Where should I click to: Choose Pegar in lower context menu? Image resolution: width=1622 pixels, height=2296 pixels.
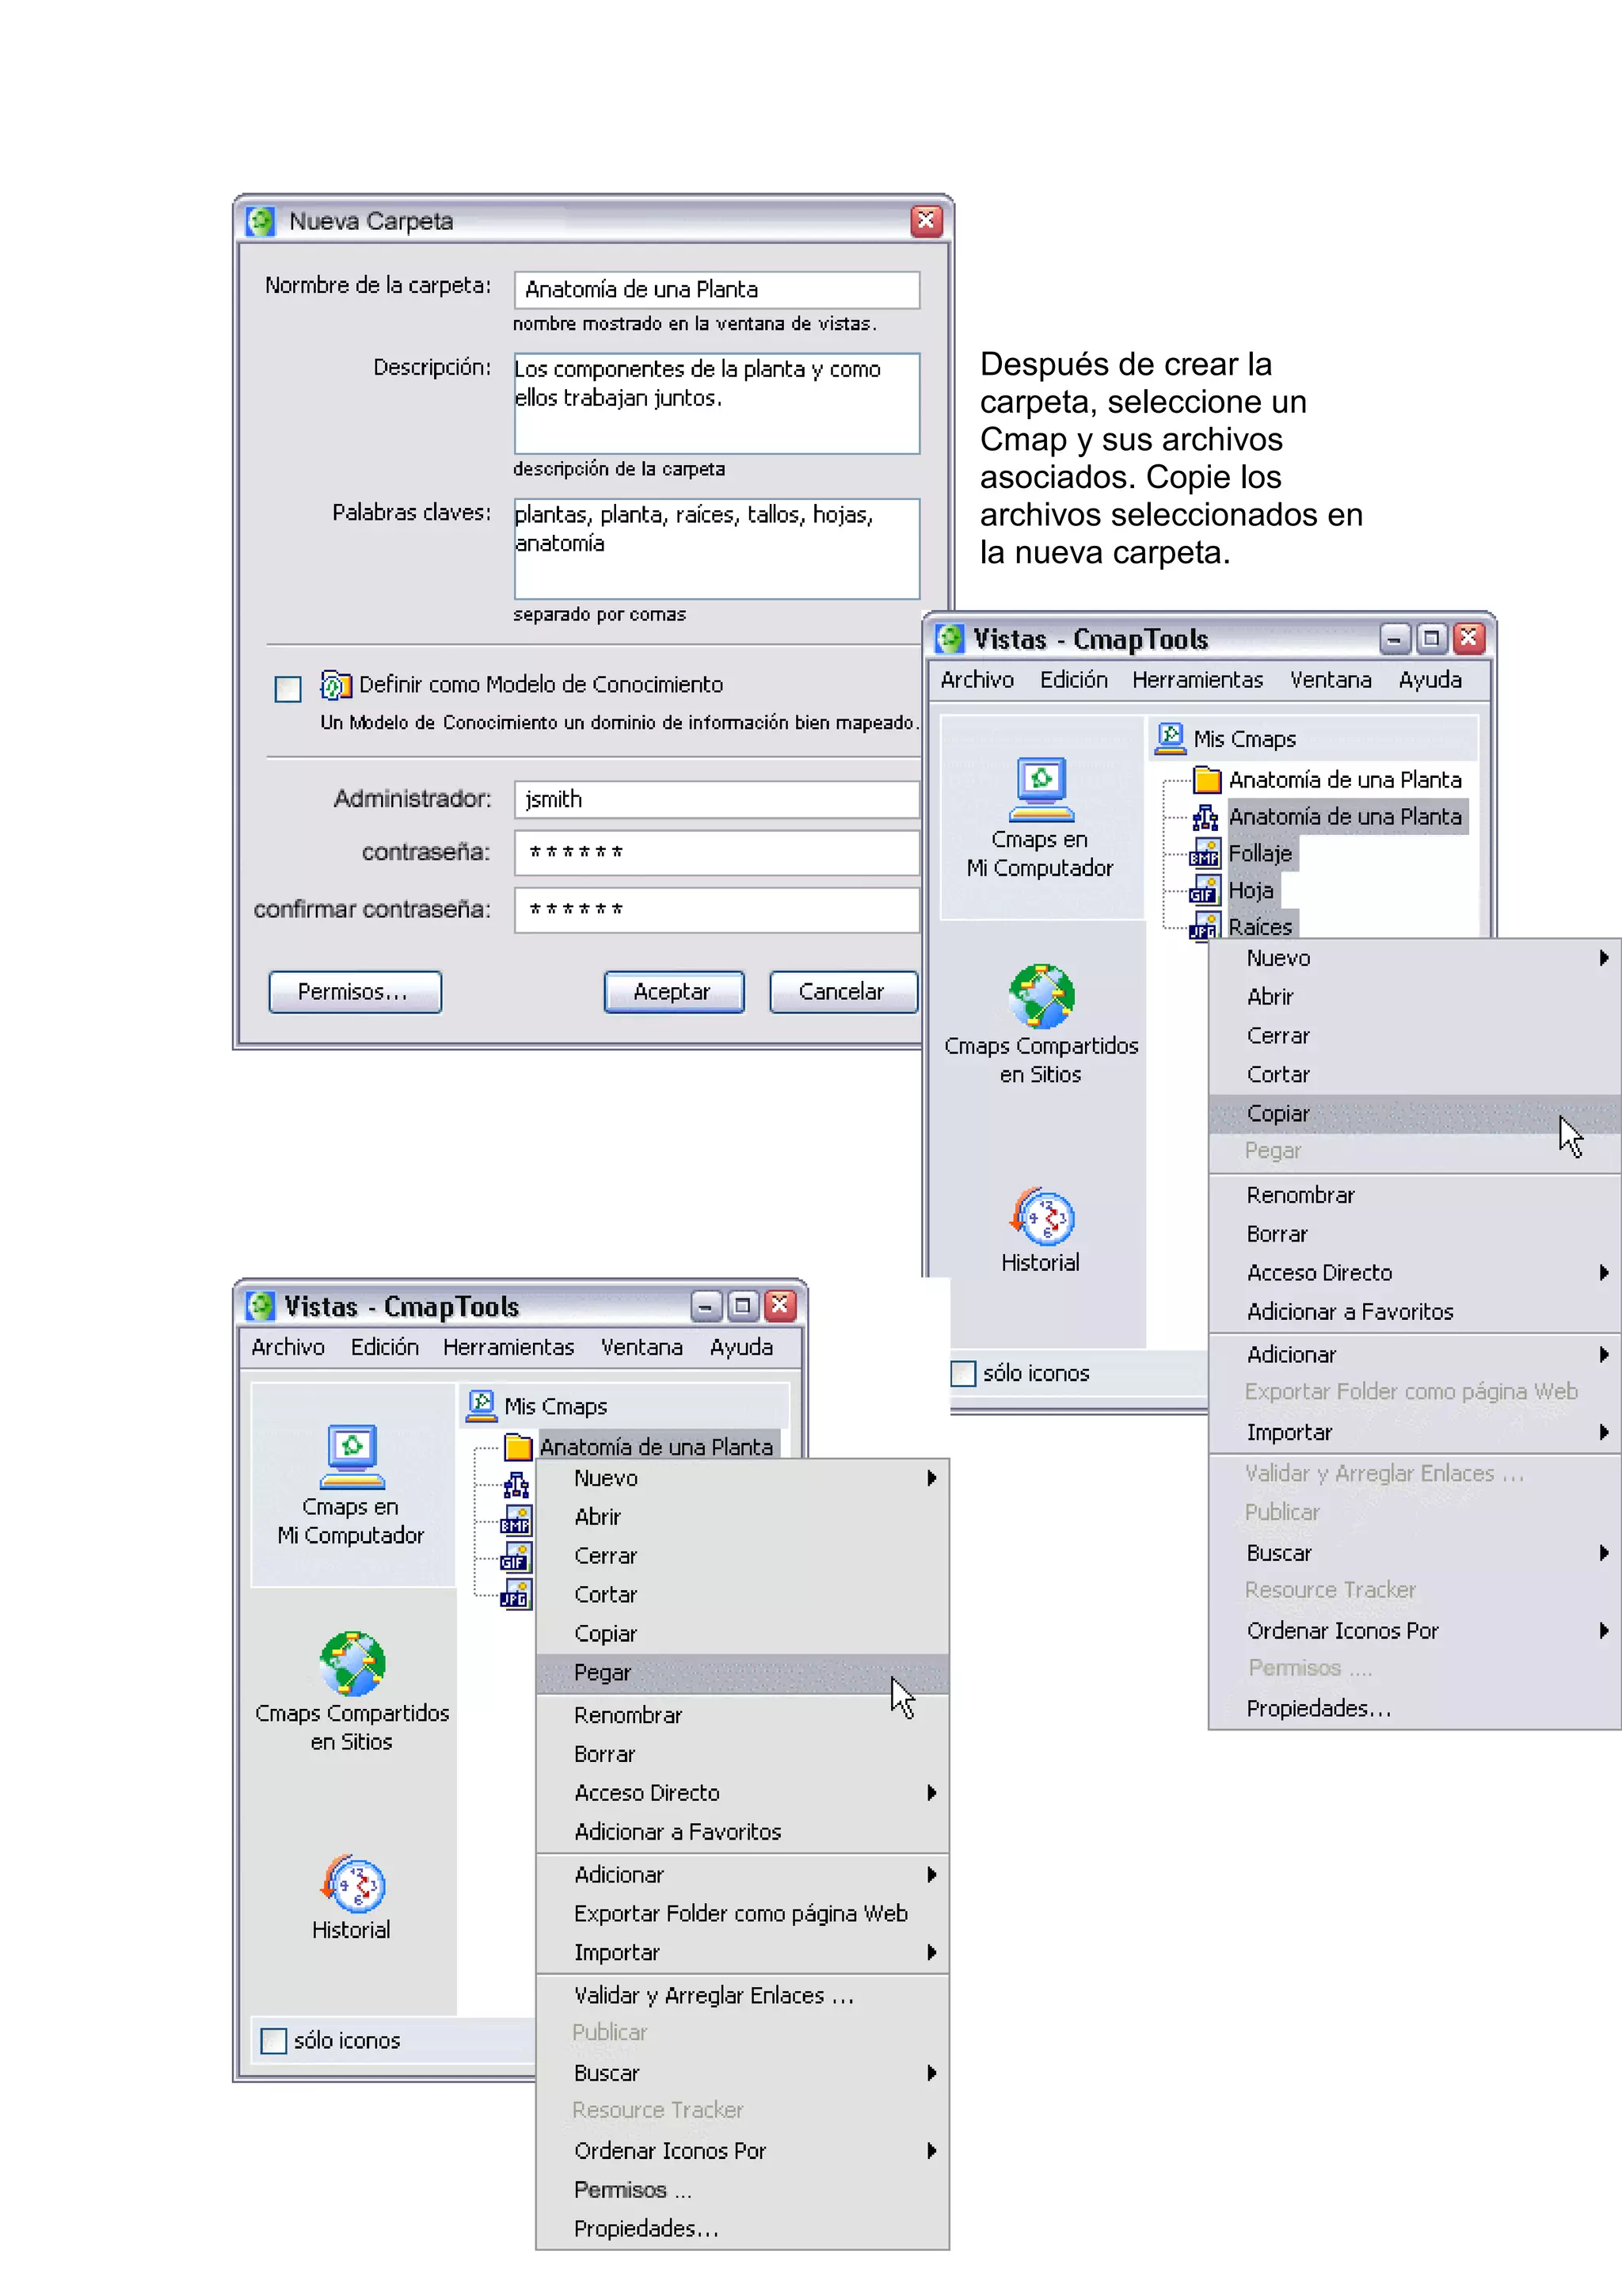(743, 1673)
